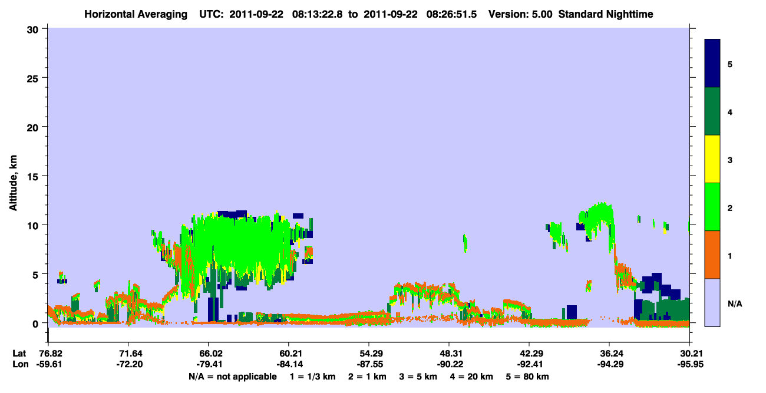766x393 pixels.
Task: Click the orange color bar segment labeled 1
Action: (712, 255)
